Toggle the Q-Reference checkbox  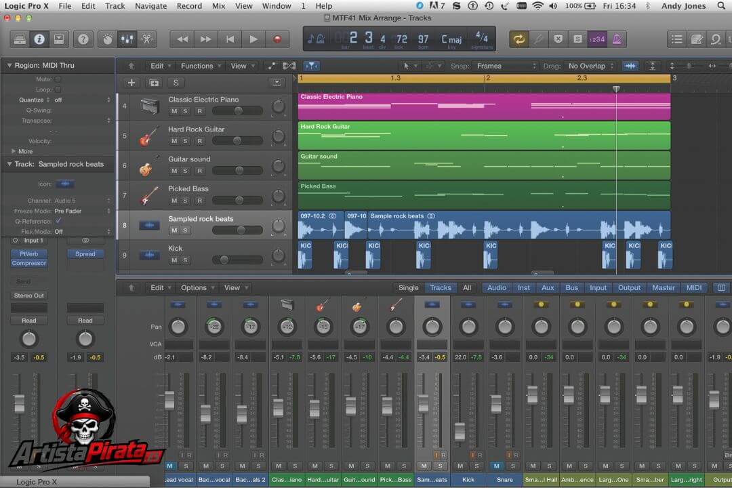(58, 221)
